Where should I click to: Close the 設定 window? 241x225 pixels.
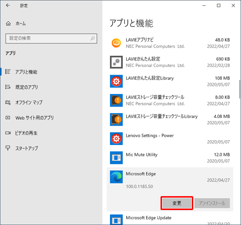coord(233,5)
